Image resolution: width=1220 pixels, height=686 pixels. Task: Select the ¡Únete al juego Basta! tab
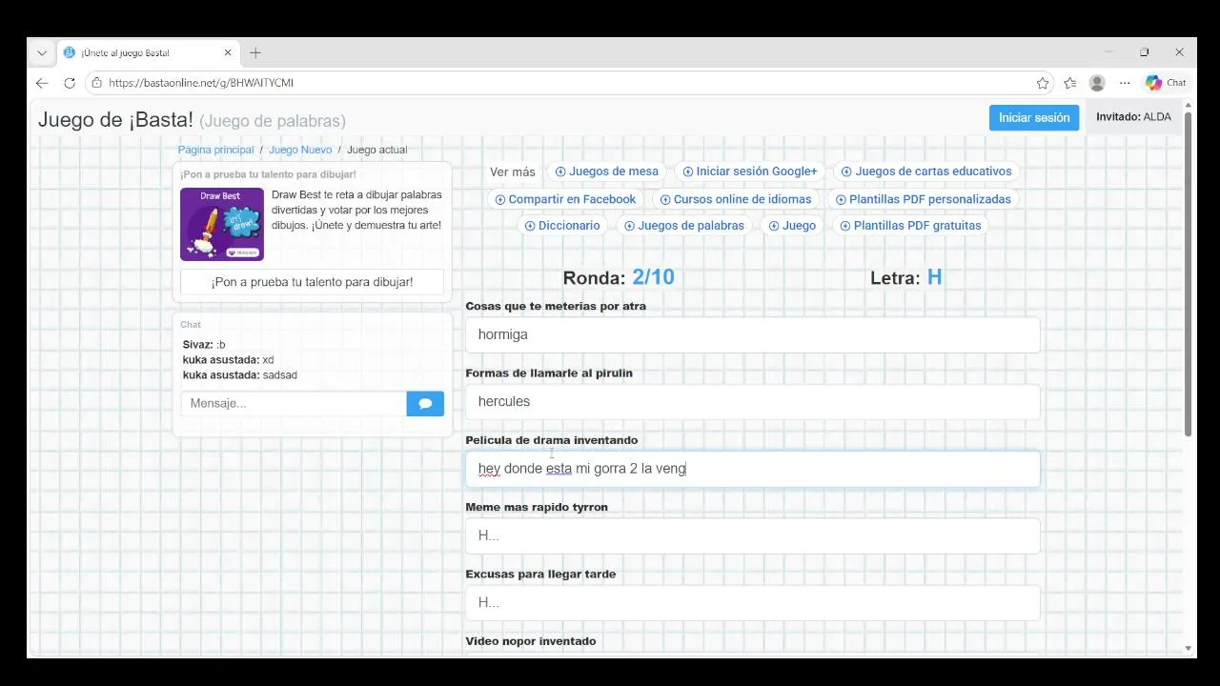tap(148, 52)
